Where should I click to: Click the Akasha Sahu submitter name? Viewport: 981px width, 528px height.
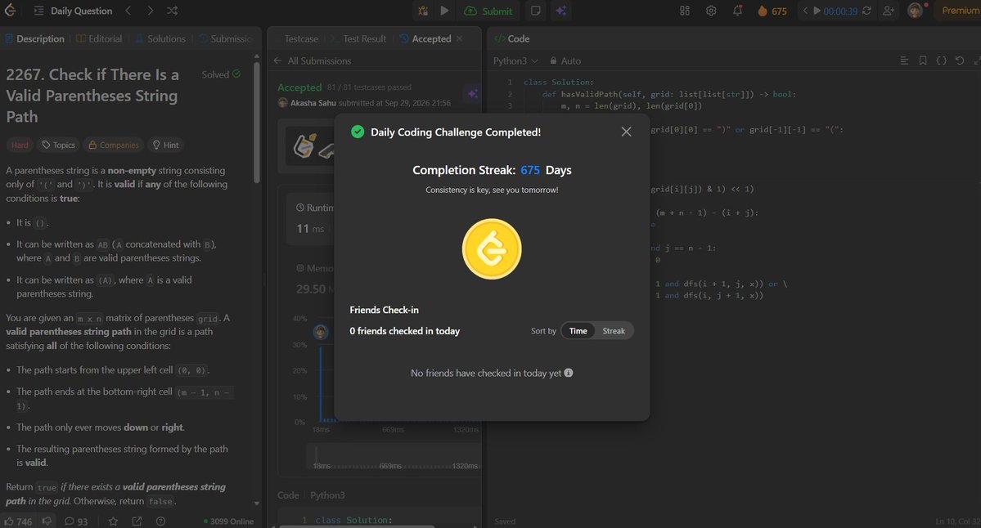click(x=313, y=103)
